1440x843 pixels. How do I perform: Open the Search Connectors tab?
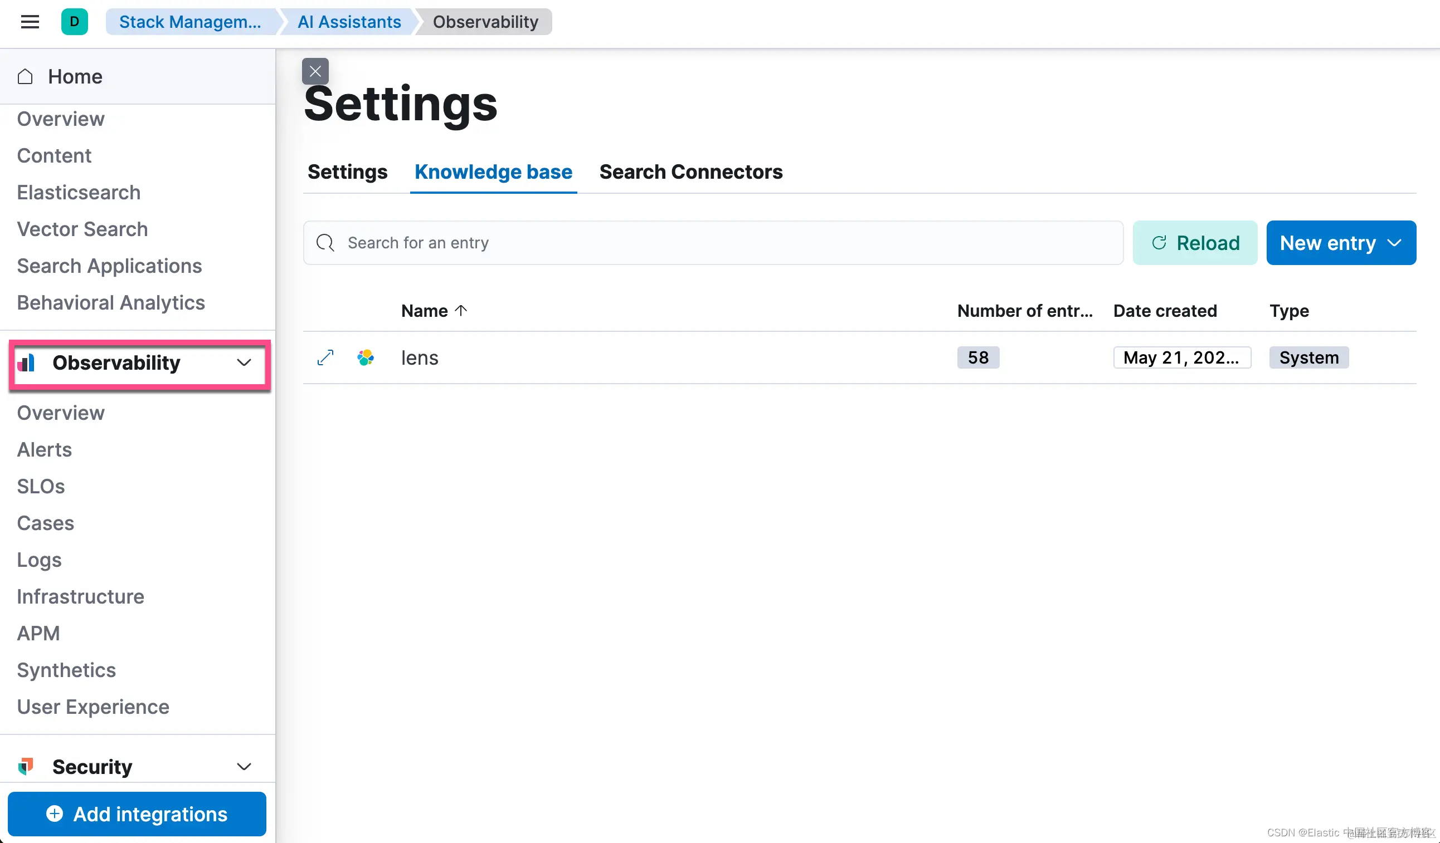click(691, 172)
